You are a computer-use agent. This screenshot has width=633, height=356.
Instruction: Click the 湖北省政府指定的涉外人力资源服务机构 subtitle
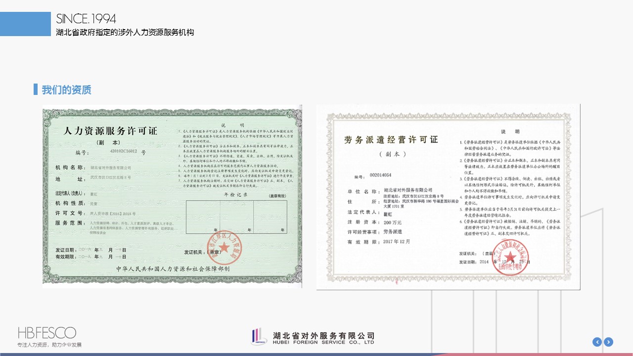coord(125,33)
